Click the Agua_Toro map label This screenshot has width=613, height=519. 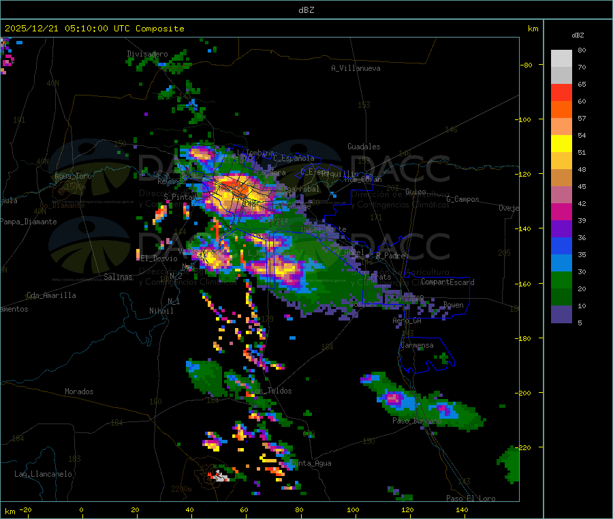coord(73,176)
